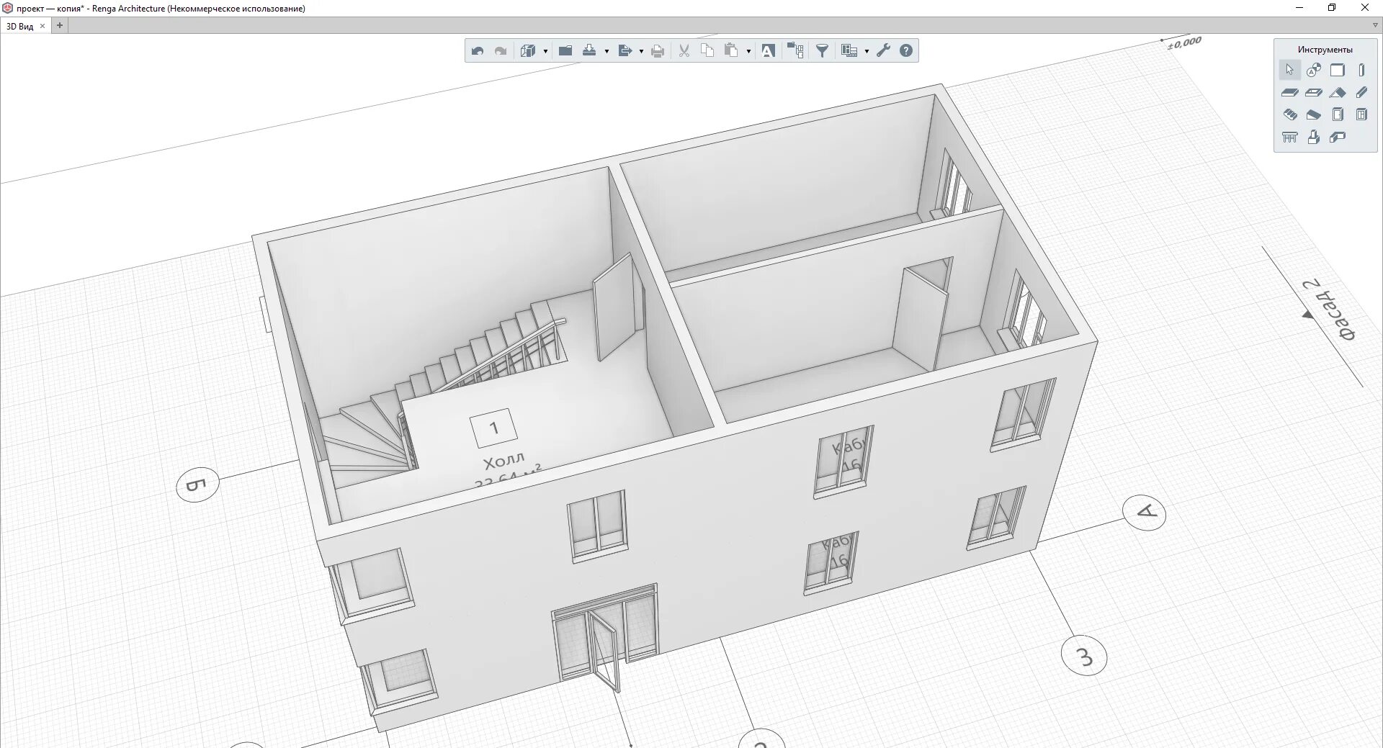Select the Railing tool
The image size is (1383, 748).
tap(1289, 137)
